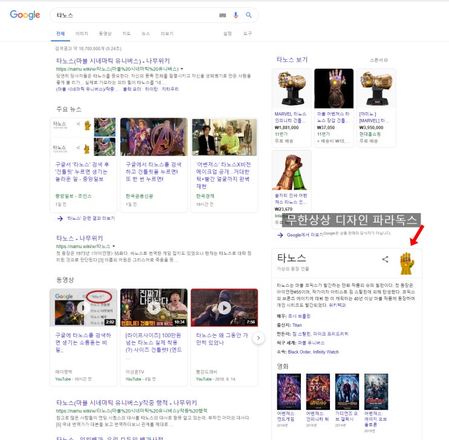Image resolution: width=449 pixels, height=440 pixels.
Task: Click the Avengers logo news thumbnail
Action: click(154, 137)
